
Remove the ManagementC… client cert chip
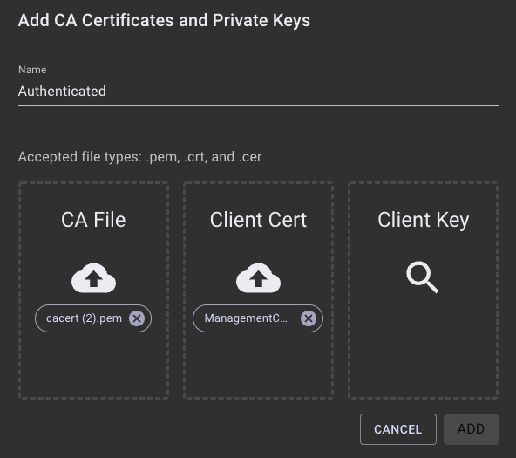[x=309, y=318]
